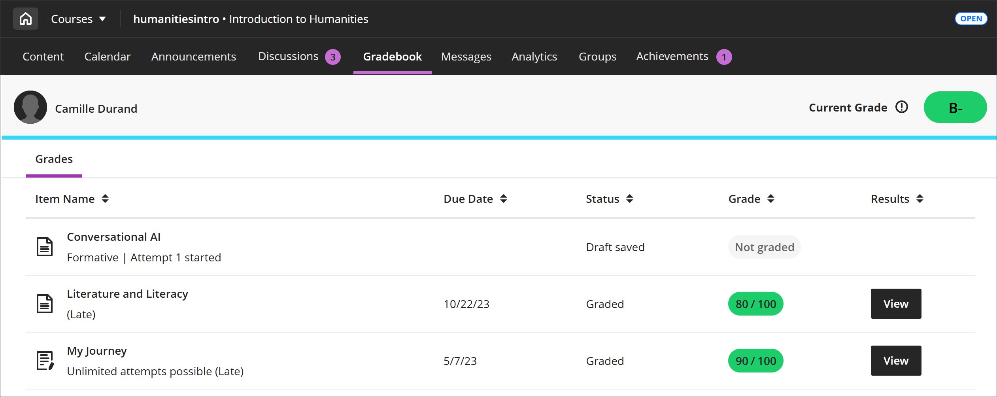Click the Literature and Literacy assignment icon
The width and height of the screenshot is (997, 397).
click(x=45, y=303)
